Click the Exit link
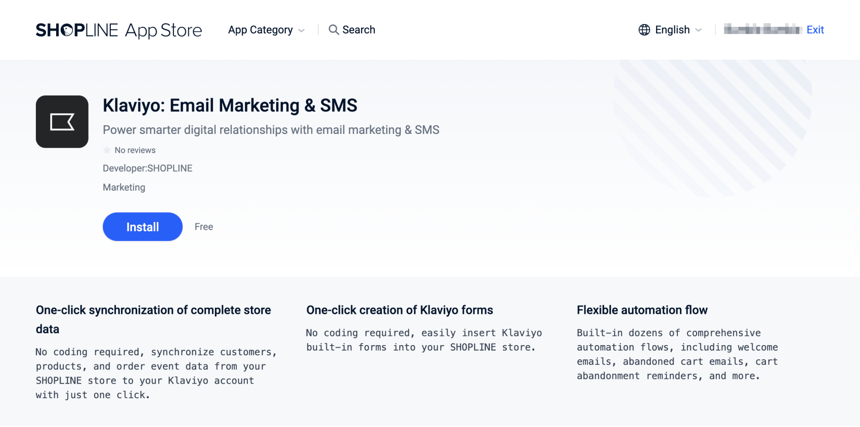This screenshot has width=860, height=427. click(815, 30)
